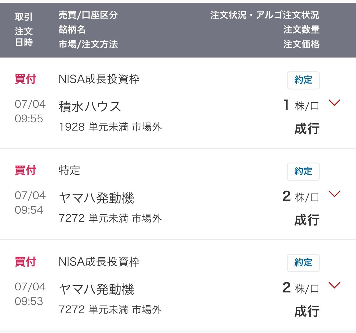The image size is (356, 333).
Task: Expand the 積水ハウス order details chevron
Action: (x=334, y=102)
